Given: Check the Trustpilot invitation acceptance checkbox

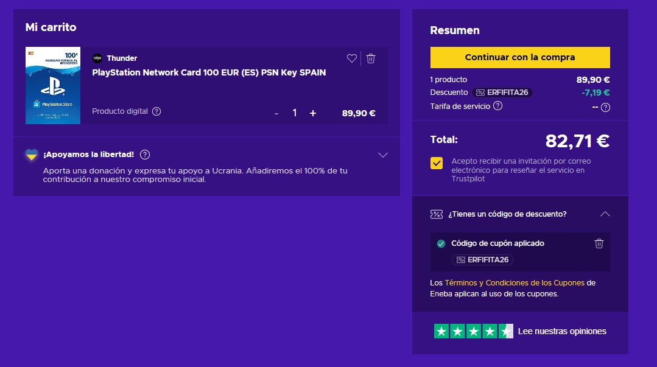Looking at the screenshot, I should point(436,163).
